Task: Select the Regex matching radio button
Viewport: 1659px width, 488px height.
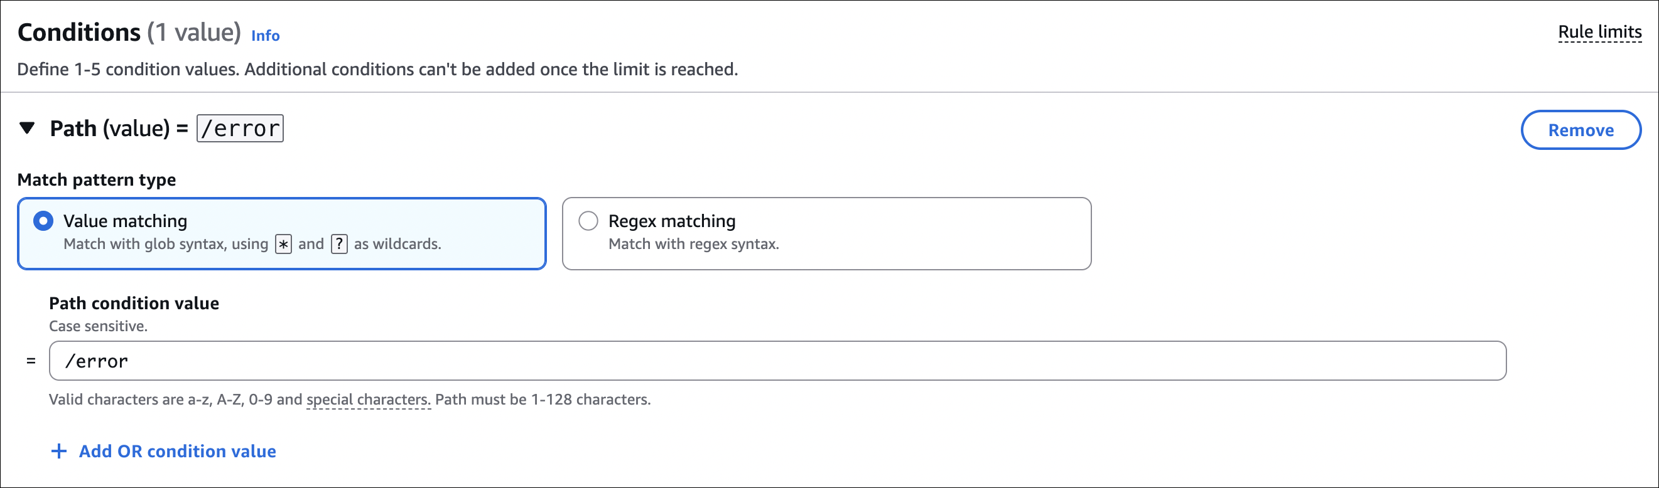Action: coord(588,221)
